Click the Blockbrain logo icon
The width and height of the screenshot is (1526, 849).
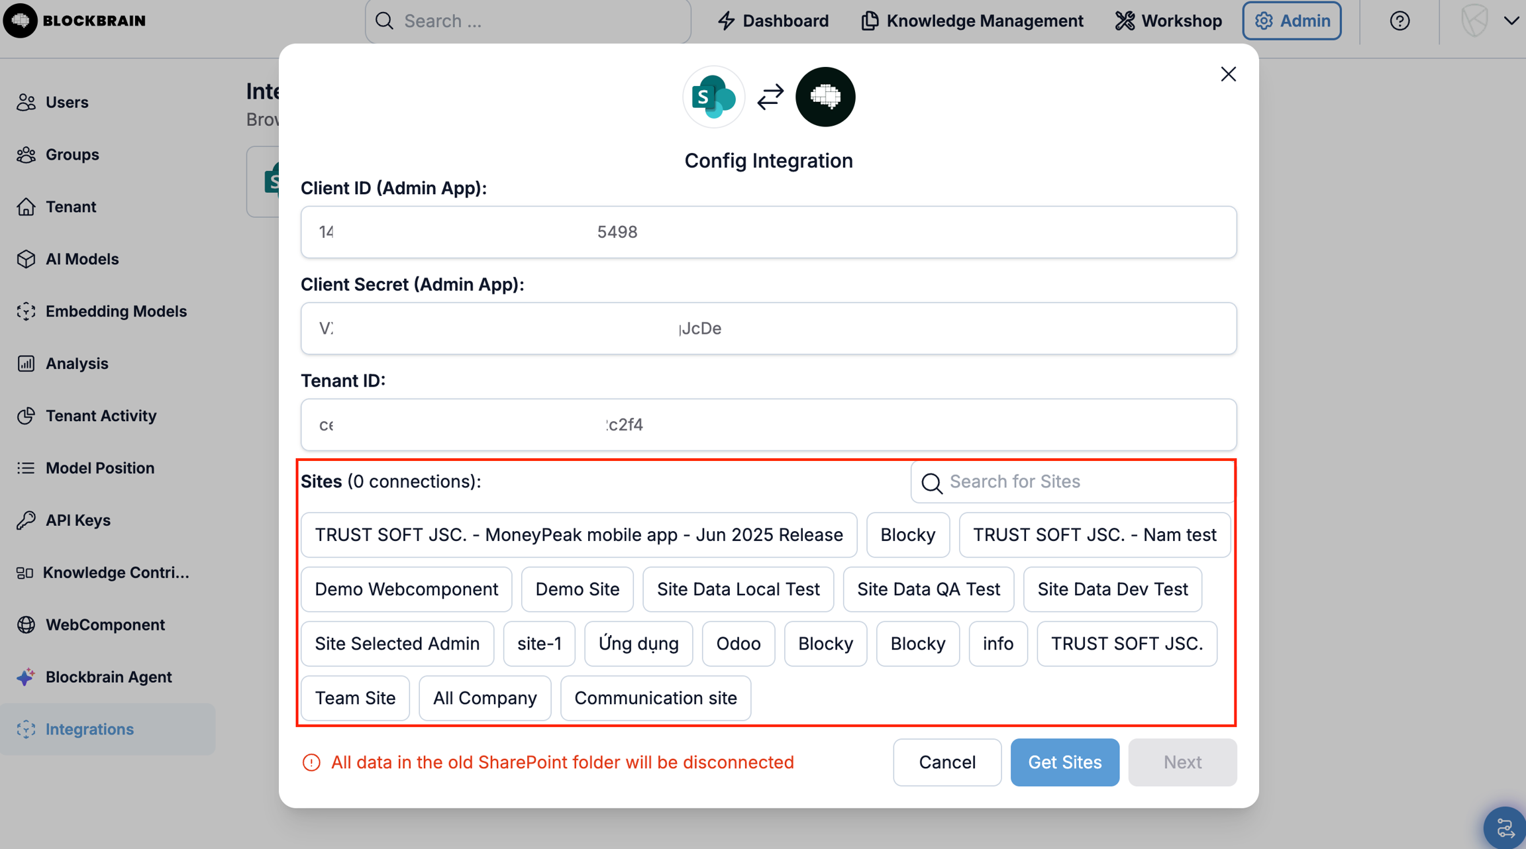click(x=20, y=21)
